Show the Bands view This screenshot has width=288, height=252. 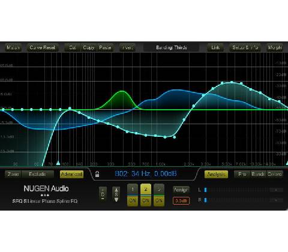[258, 174]
